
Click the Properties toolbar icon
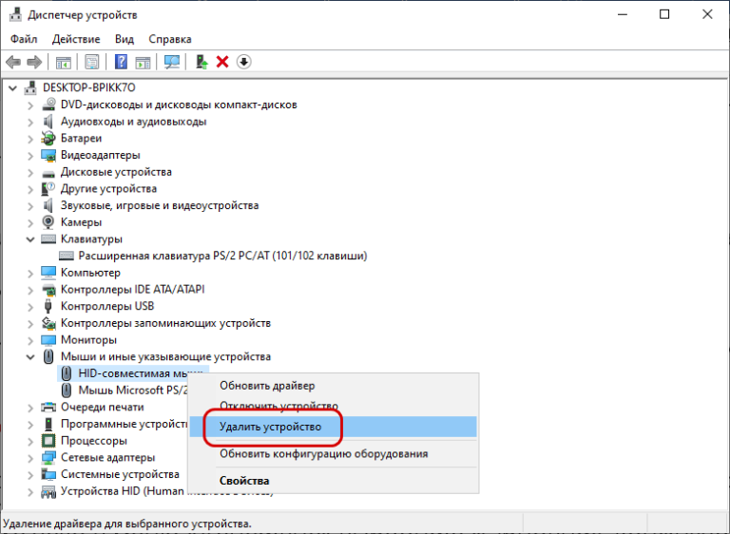[92, 62]
